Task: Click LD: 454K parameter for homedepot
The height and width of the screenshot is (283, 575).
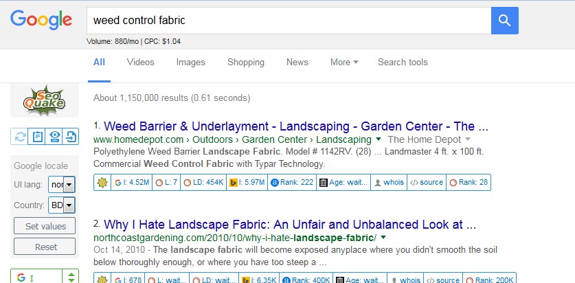Action: 203,182
